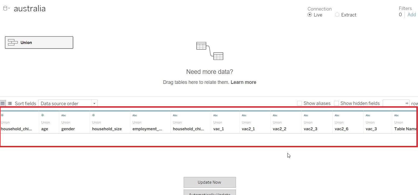Viewport: 418px width, 195px height.
Task: Click Abc type icon above vac2_6
Action: point(337,115)
